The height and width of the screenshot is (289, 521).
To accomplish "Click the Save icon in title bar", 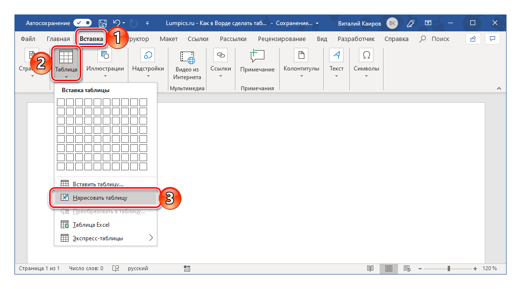I will (103, 23).
